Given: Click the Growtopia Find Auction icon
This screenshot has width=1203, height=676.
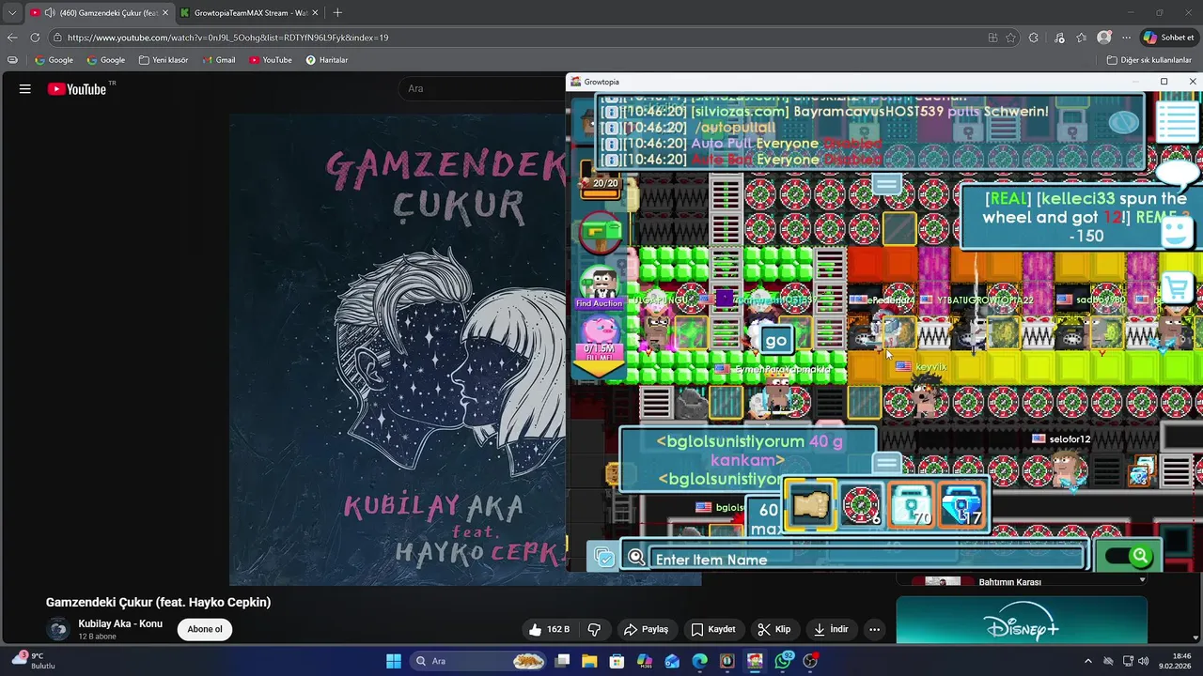Looking at the screenshot, I should (x=600, y=287).
